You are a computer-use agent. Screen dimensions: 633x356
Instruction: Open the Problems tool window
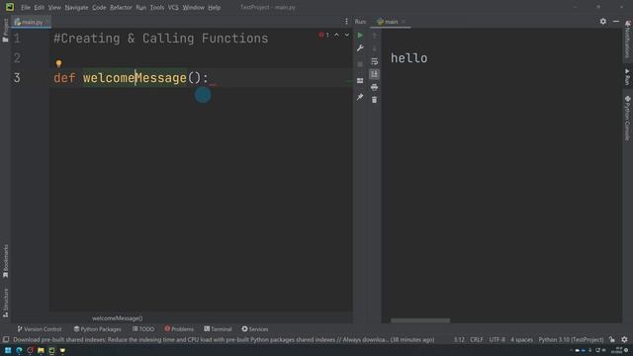[x=179, y=329]
